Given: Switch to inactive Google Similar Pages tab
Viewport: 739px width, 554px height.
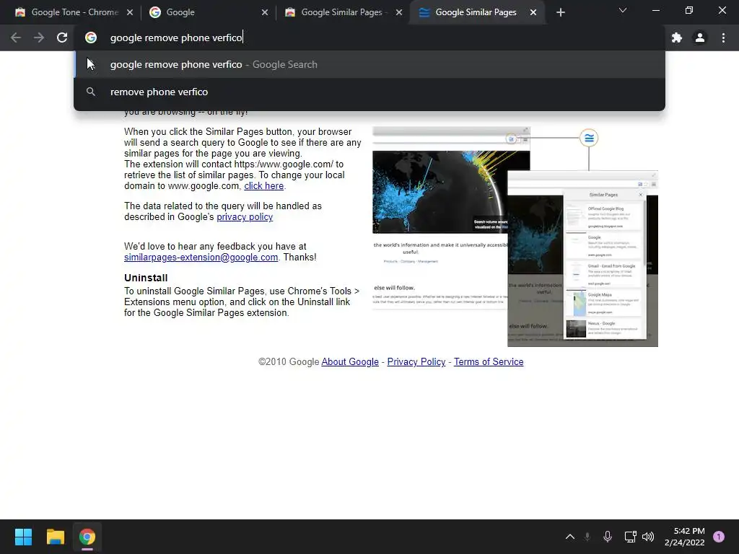Looking at the screenshot, I should [x=341, y=12].
